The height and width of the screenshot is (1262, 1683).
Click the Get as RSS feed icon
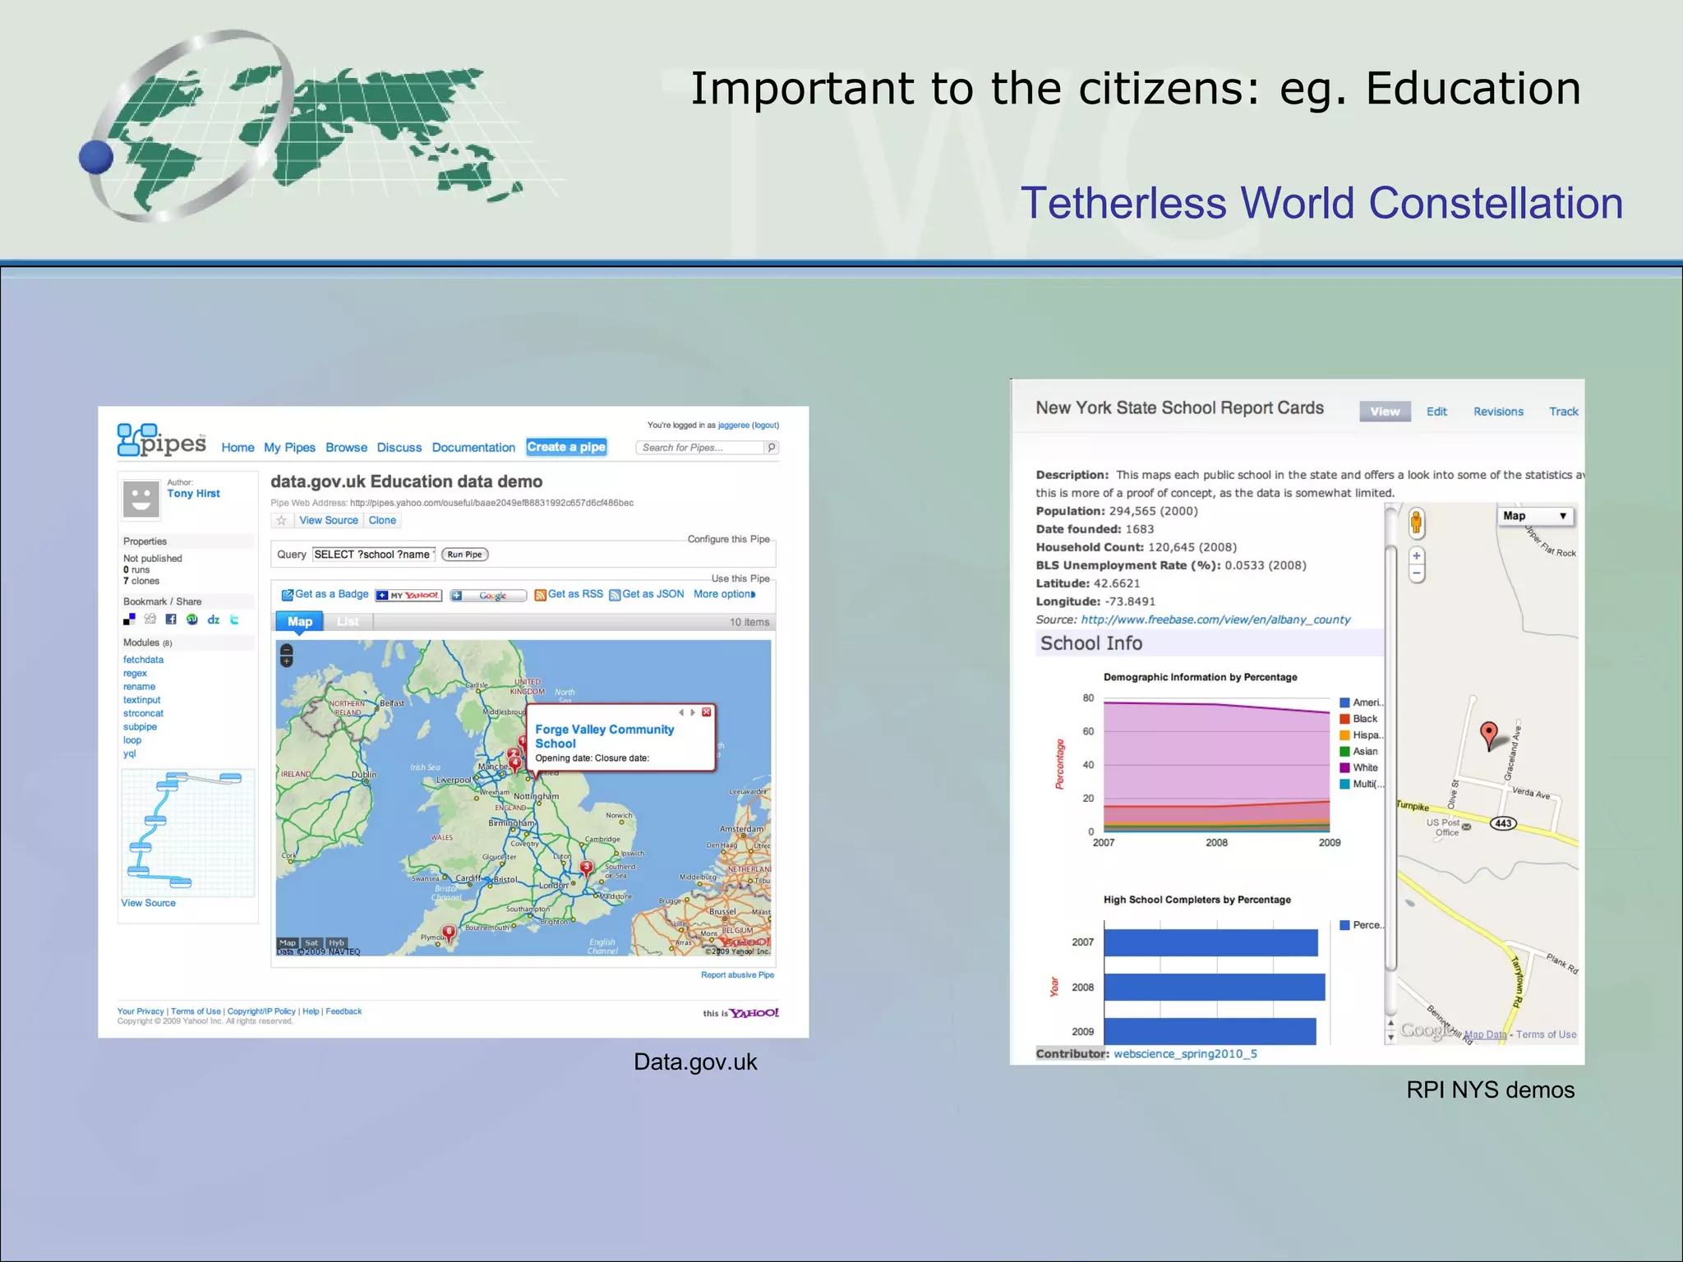[x=540, y=595]
